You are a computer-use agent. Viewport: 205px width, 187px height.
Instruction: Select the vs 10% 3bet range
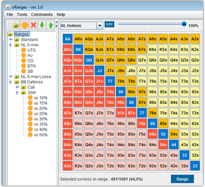pos(40,98)
